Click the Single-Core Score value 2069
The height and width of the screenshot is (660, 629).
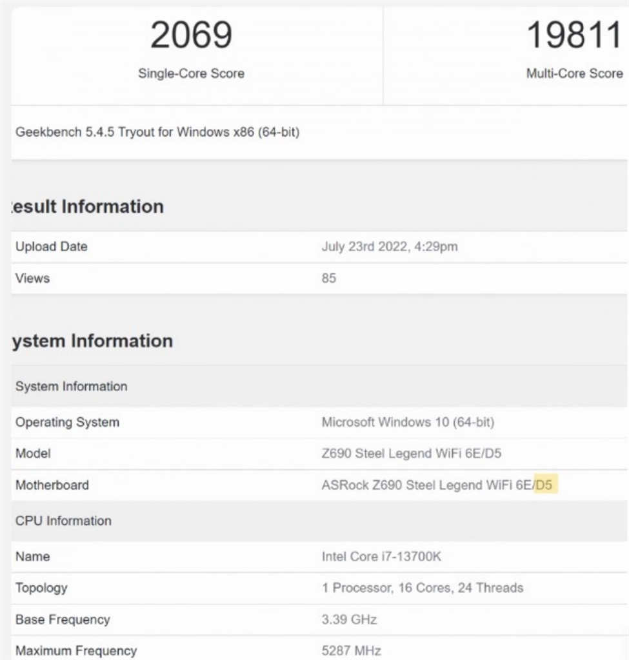(x=191, y=35)
